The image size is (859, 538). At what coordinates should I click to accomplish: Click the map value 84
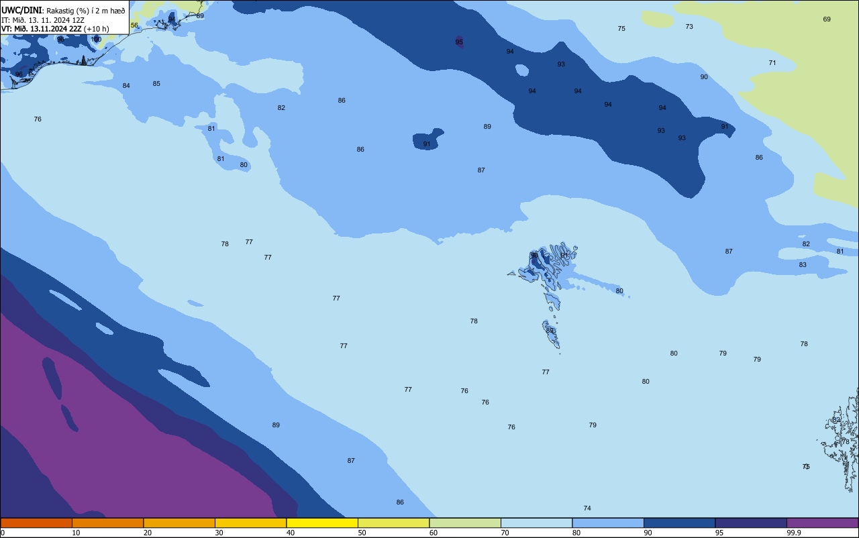[126, 86]
